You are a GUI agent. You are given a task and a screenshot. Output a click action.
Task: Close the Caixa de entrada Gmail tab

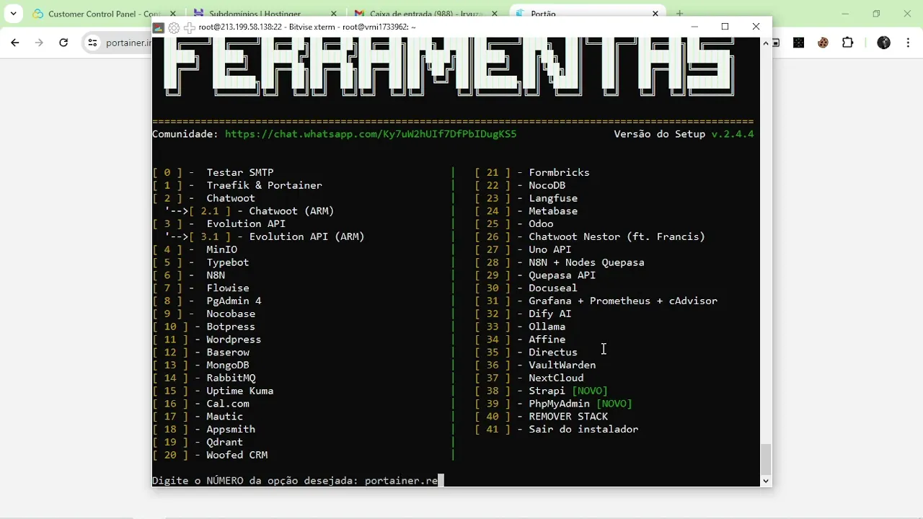[495, 14]
